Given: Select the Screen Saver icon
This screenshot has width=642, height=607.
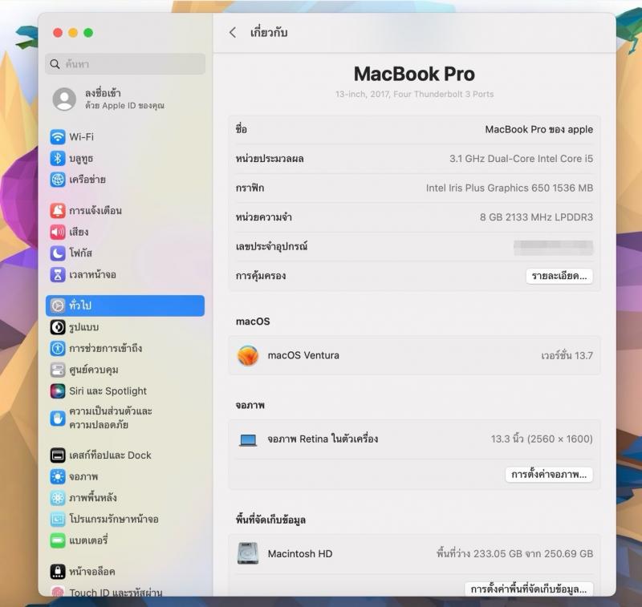Looking at the screenshot, I should 58,519.
